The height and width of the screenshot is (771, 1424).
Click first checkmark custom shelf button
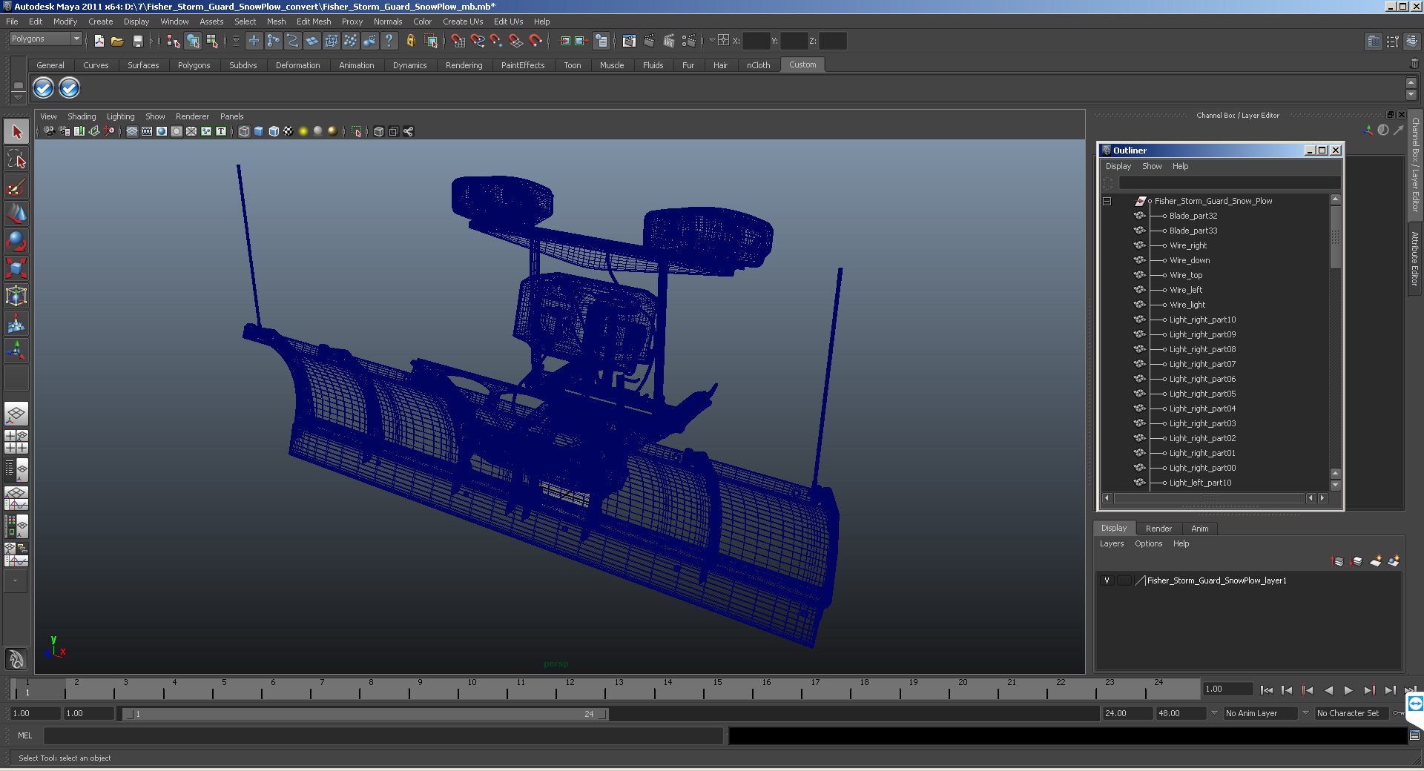pyautogui.click(x=44, y=88)
